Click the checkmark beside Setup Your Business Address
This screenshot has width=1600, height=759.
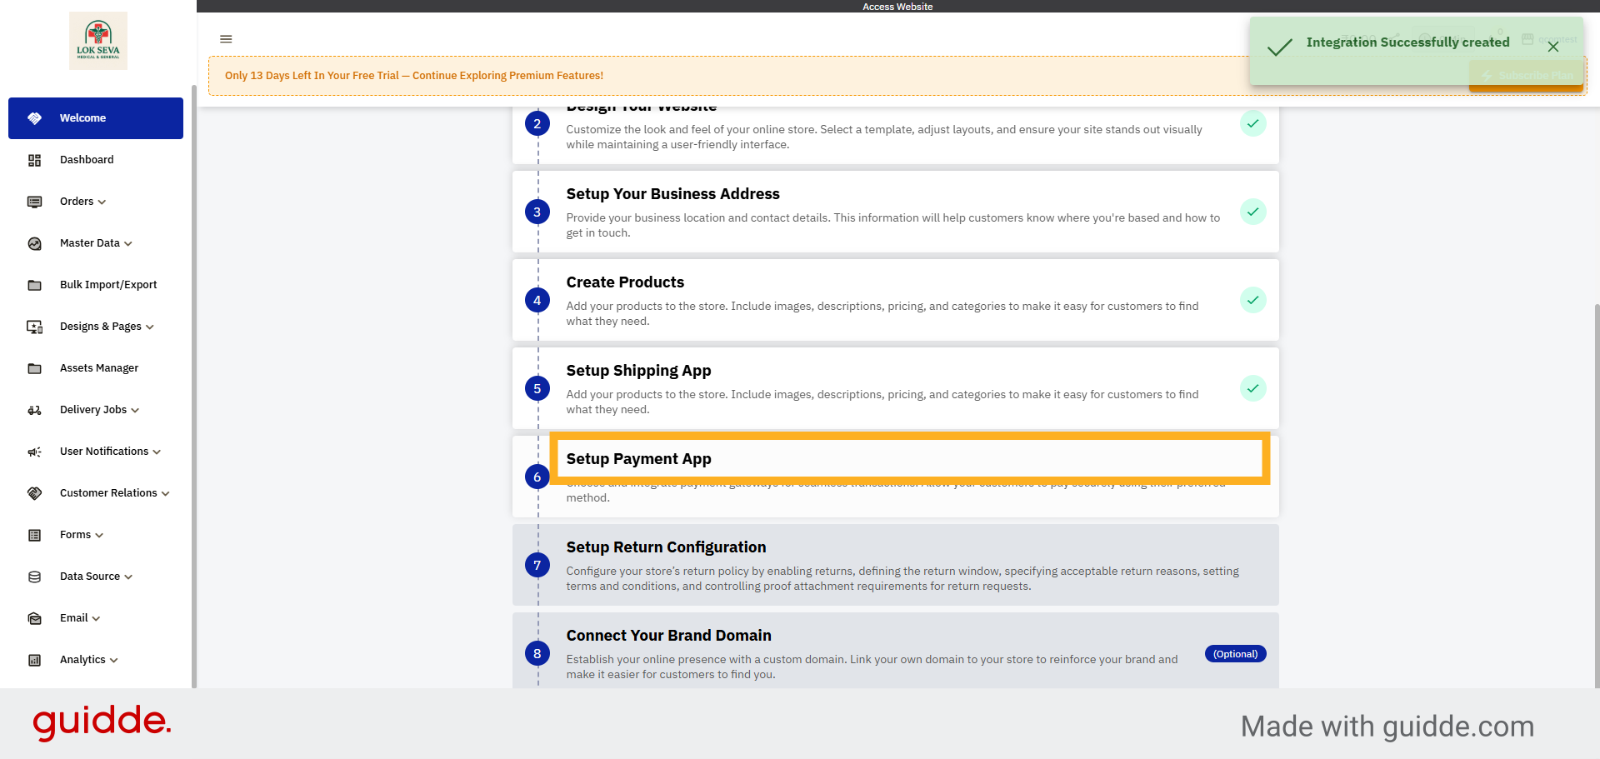pyautogui.click(x=1253, y=212)
